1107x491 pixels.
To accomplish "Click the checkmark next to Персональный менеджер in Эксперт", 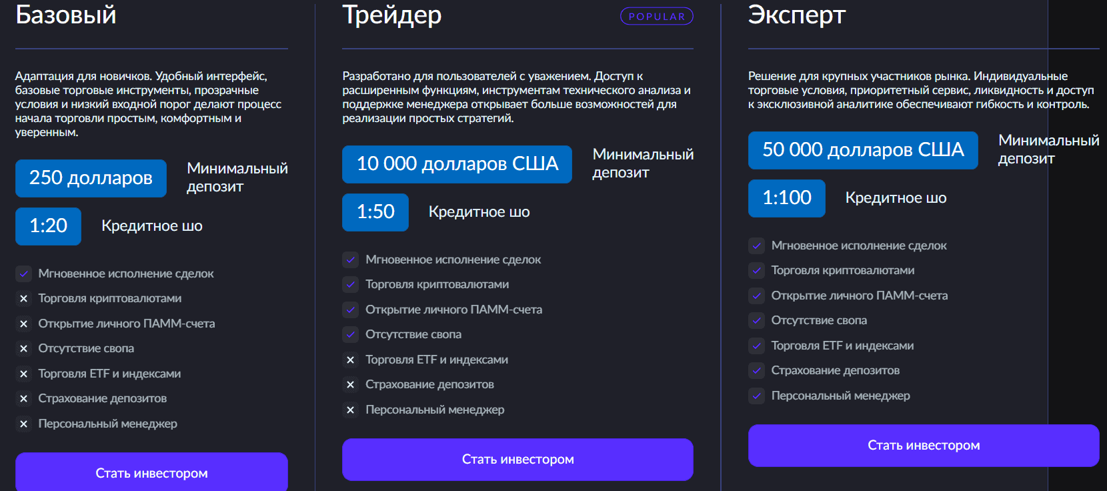I will click(x=757, y=396).
